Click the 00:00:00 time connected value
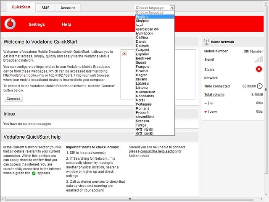Screen dimensions: 269x202 point(249,86)
